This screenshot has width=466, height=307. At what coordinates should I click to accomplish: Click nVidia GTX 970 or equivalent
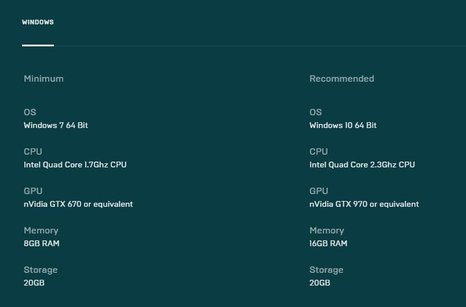(x=364, y=204)
